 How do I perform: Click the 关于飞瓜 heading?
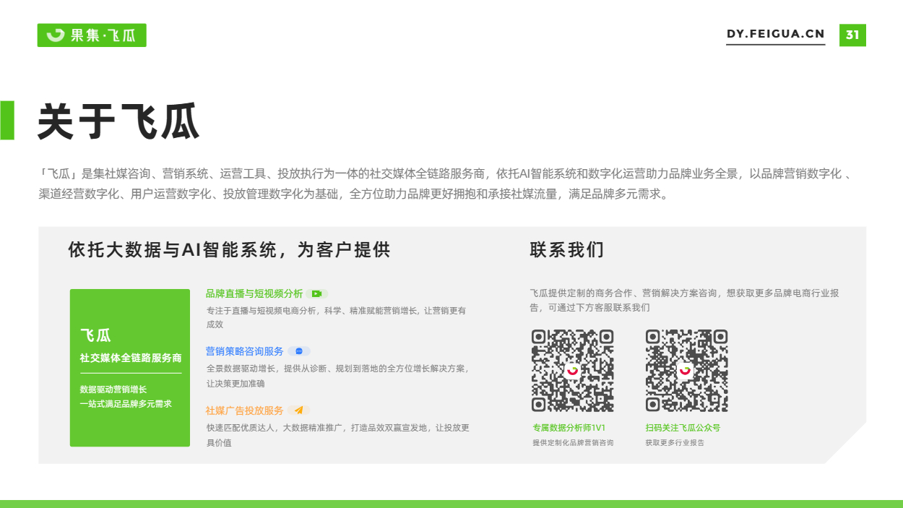[x=118, y=121]
